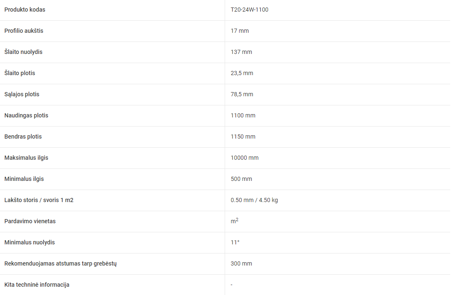Select the product code T20-24W-1100
This screenshot has height=295, width=451.
click(249, 10)
